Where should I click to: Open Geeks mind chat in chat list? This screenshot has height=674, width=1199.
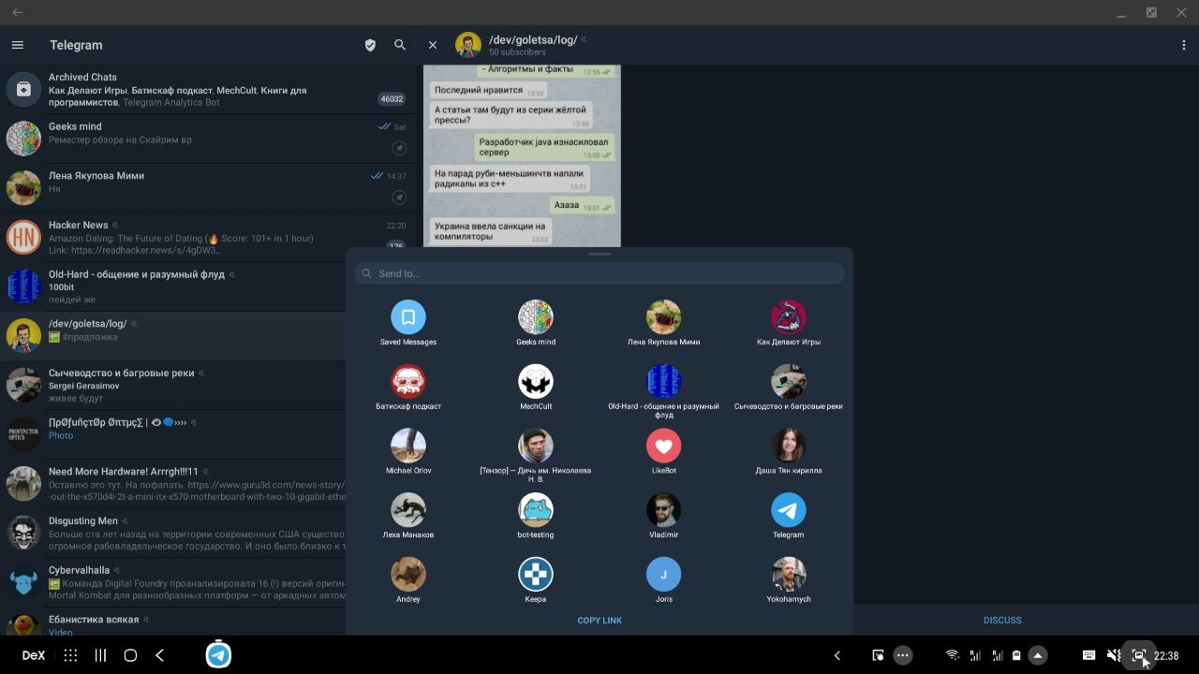tap(206, 139)
